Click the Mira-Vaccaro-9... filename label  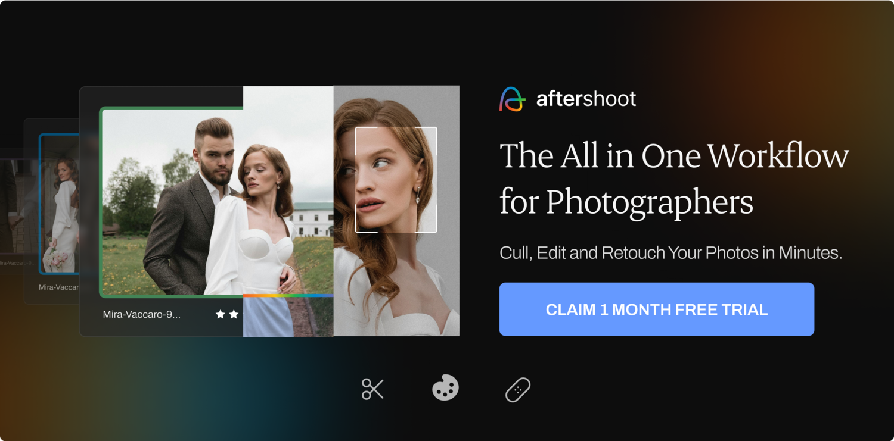click(142, 314)
